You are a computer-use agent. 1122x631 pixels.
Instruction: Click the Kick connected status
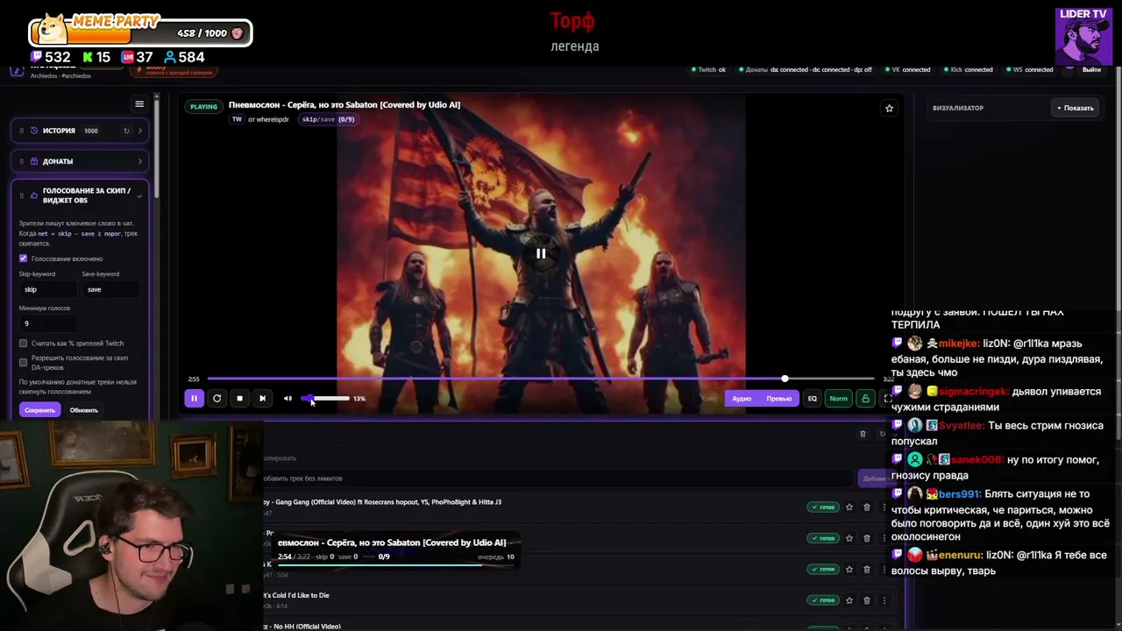(968, 69)
